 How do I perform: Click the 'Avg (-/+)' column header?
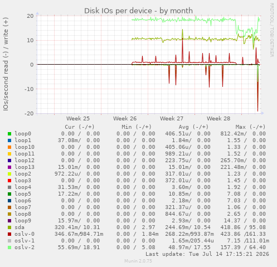pos(193,127)
